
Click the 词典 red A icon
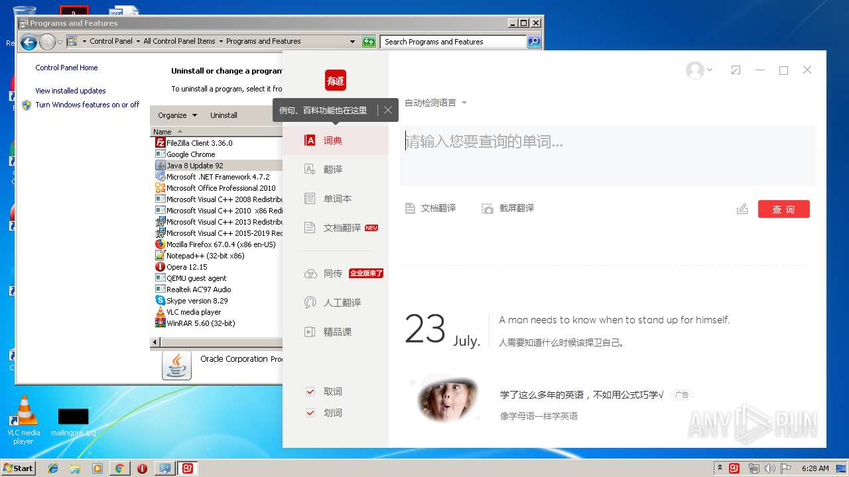(x=310, y=140)
